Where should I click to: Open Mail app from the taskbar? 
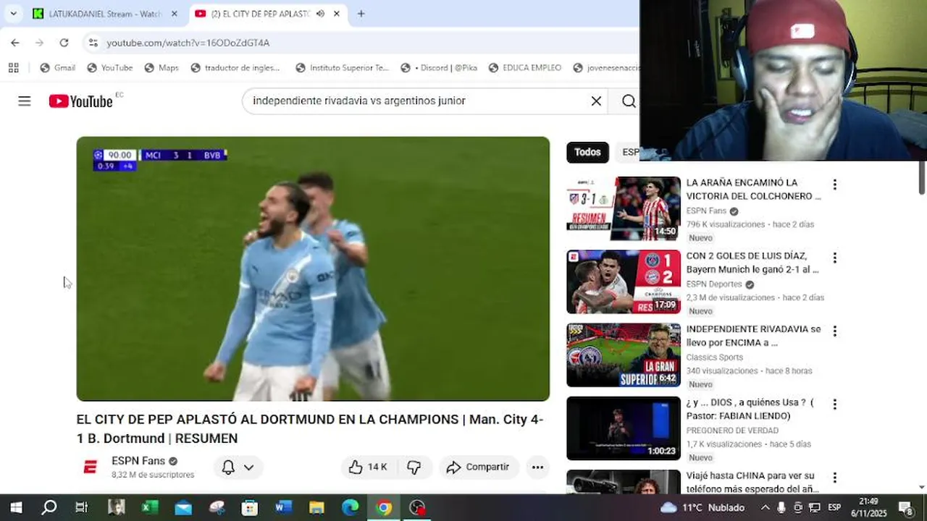183,507
